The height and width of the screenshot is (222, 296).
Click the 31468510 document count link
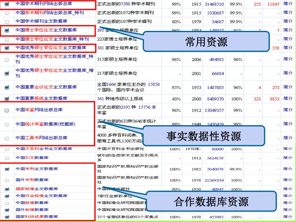(214, 4)
